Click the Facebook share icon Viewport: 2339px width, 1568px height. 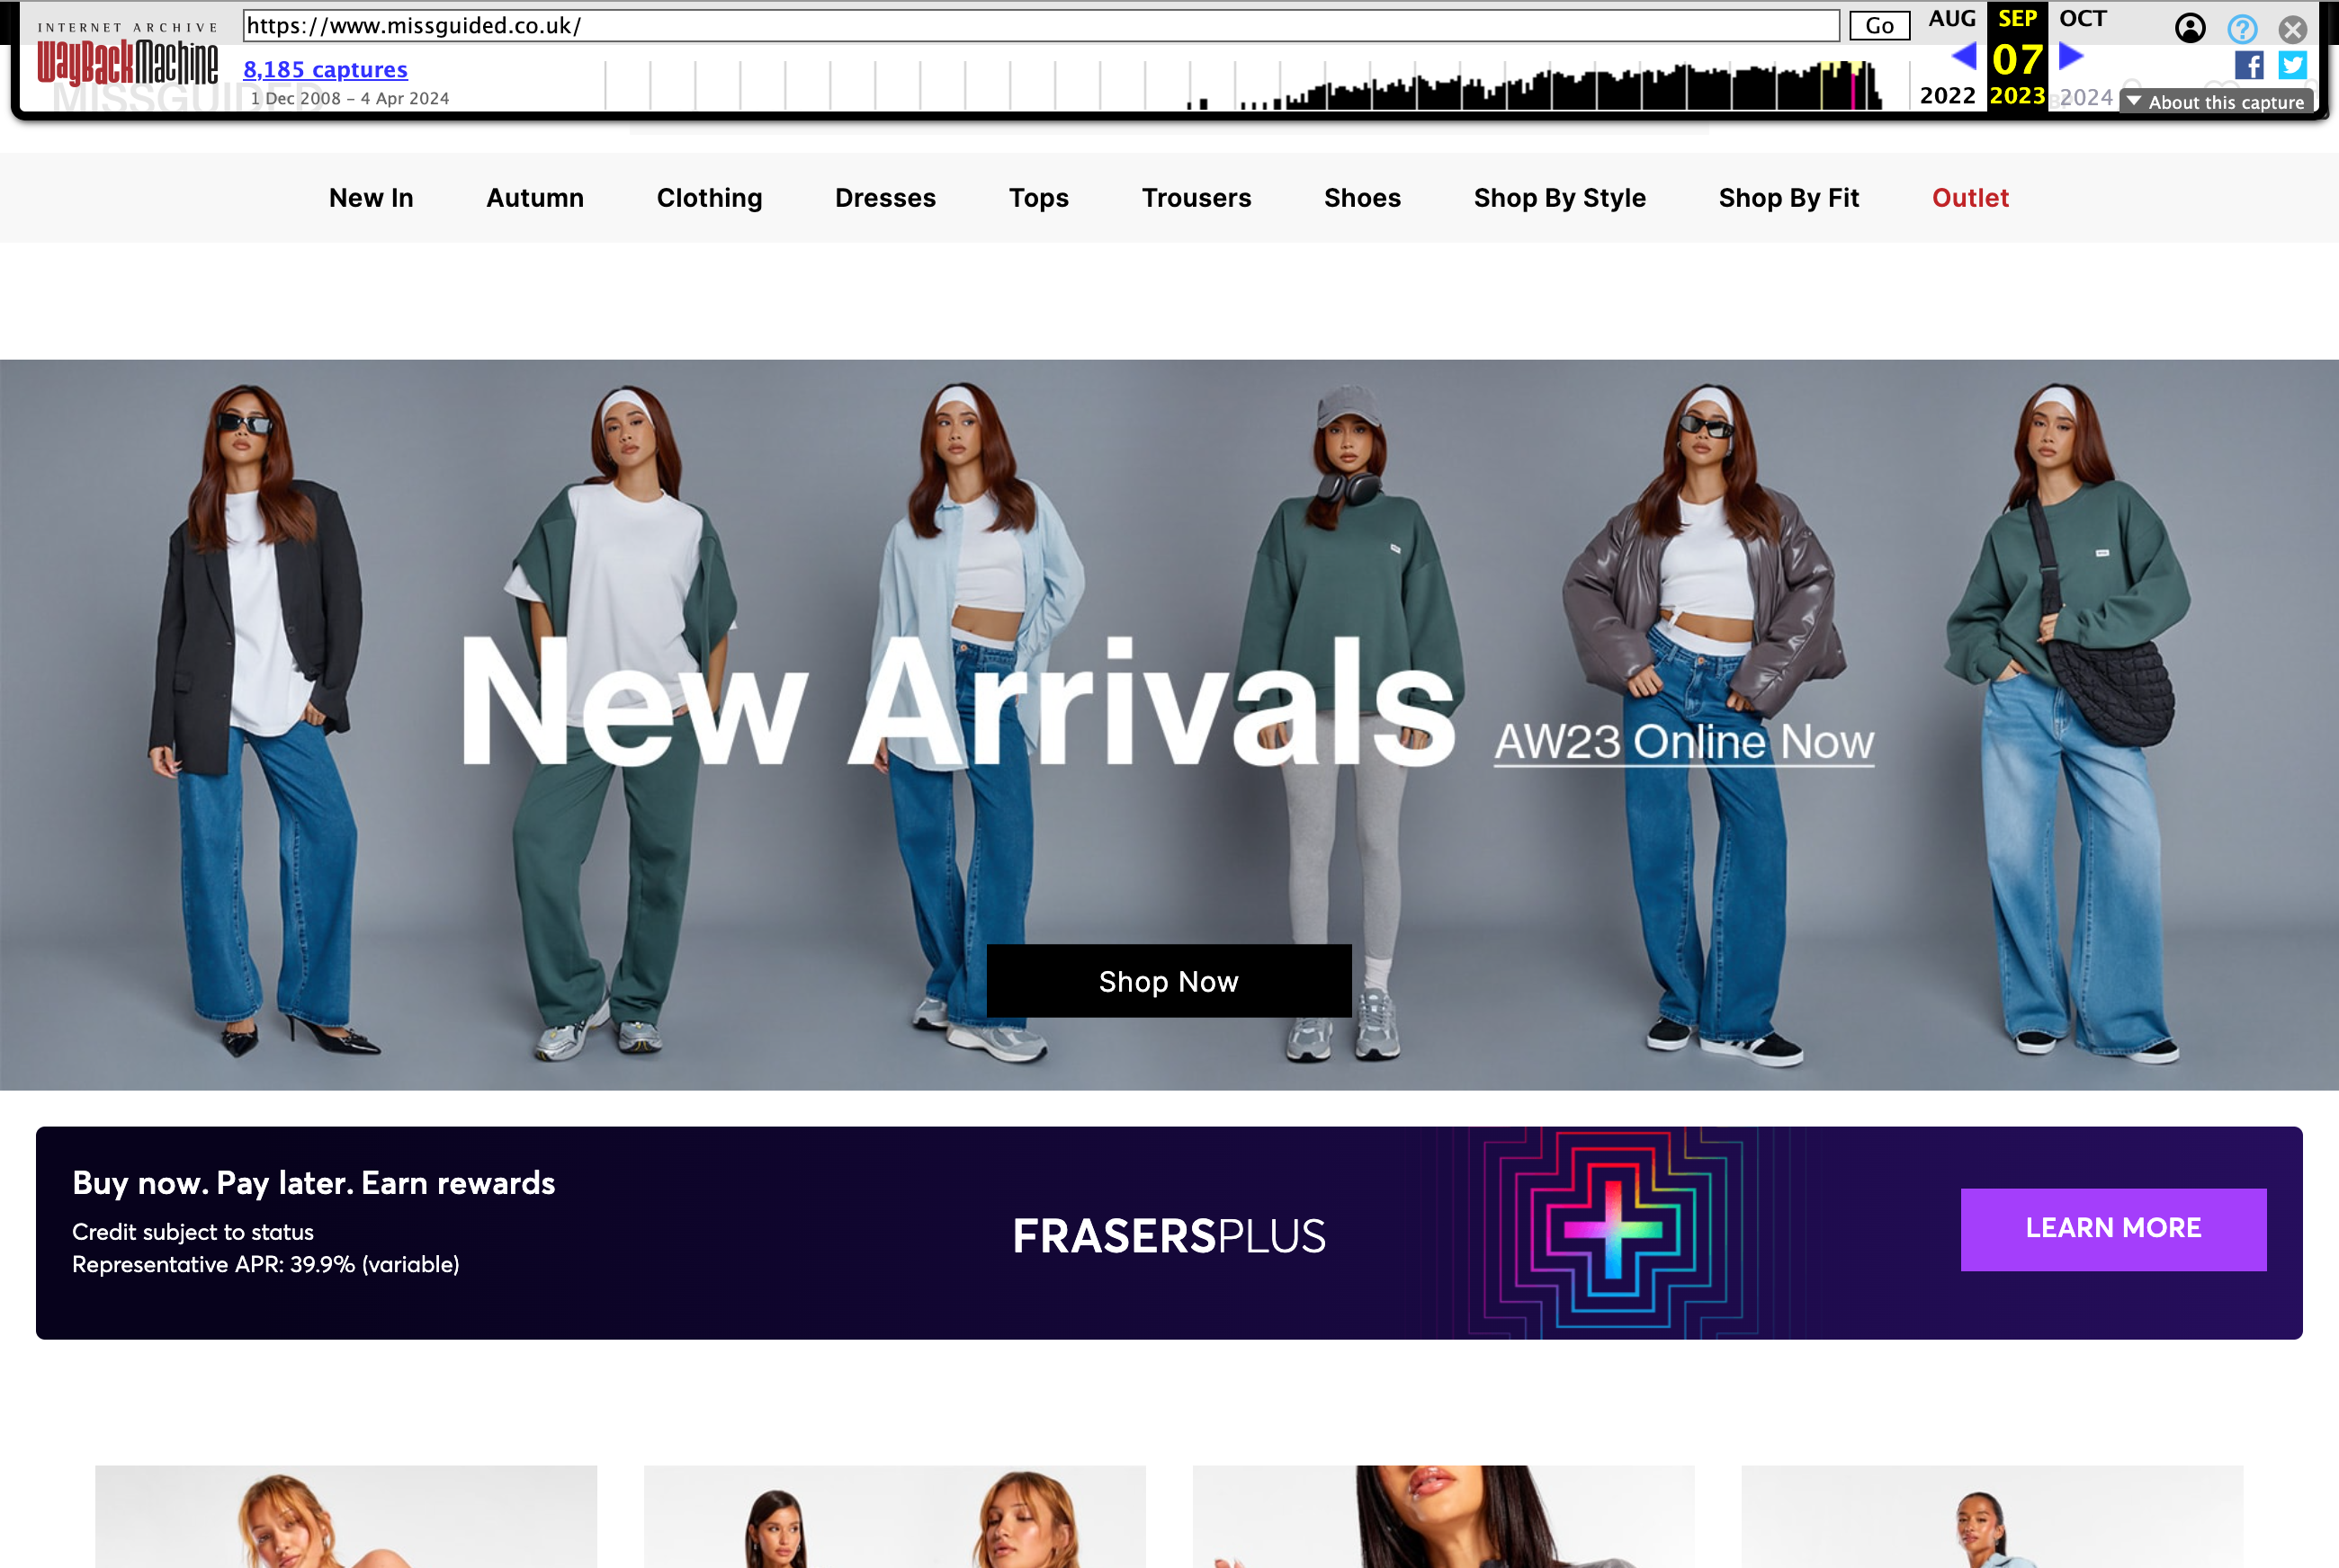pos(2250,65)
